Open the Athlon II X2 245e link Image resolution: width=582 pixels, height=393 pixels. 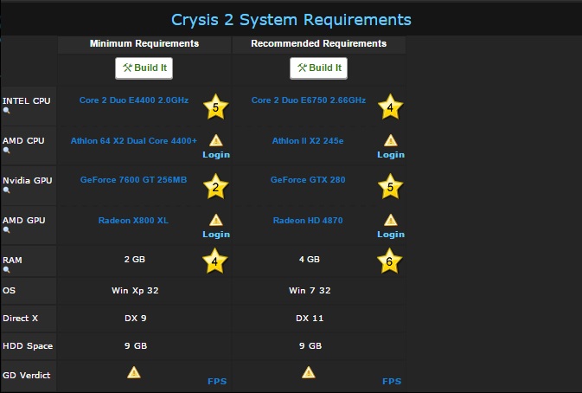[308, 141]
